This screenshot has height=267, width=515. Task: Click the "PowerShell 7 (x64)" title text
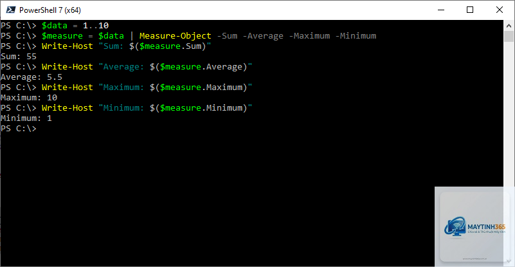(x=50, y=10)
